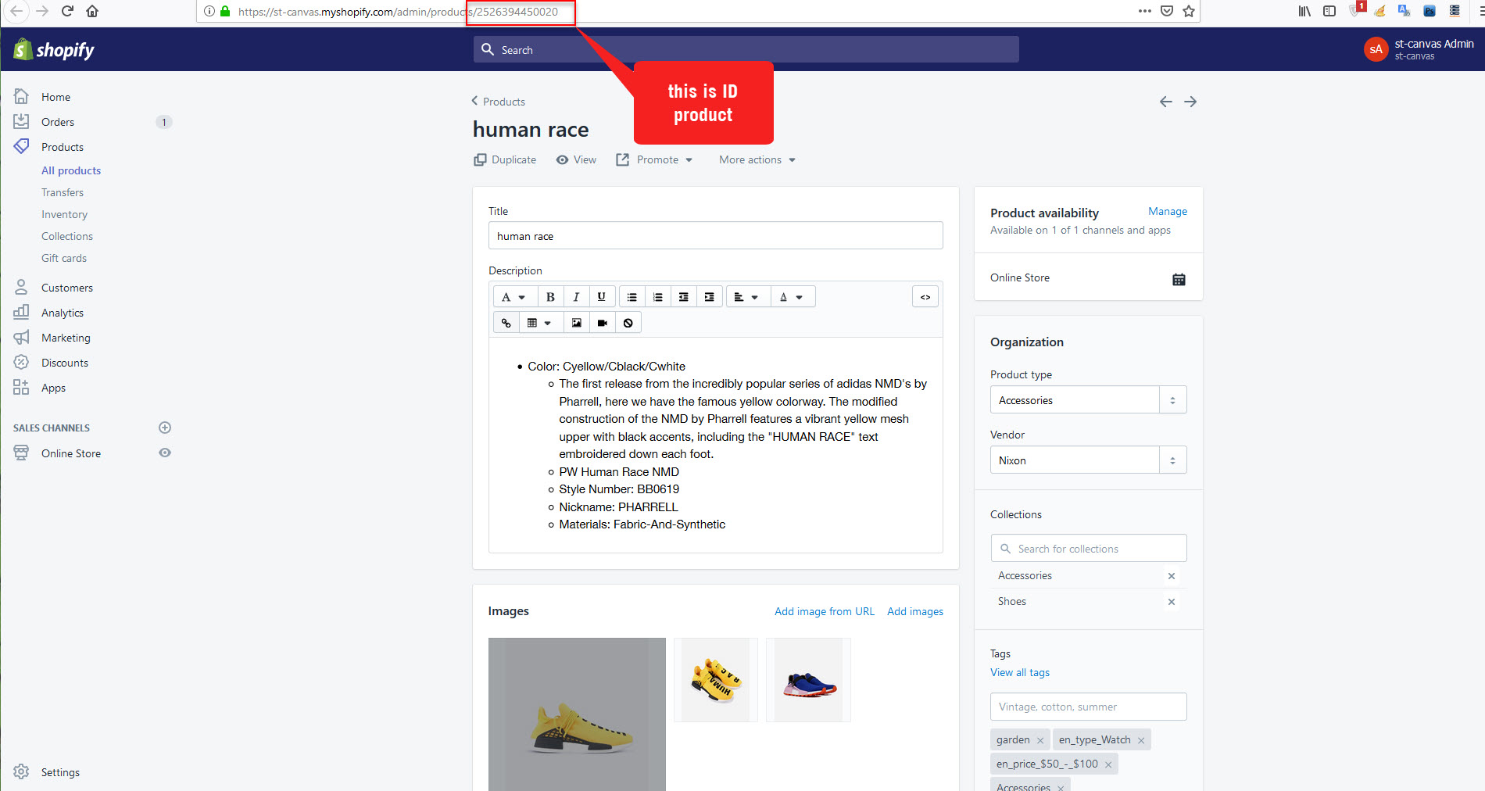1485x791 pixels.
Task: Remove the garden tag
Action: 1040,740
